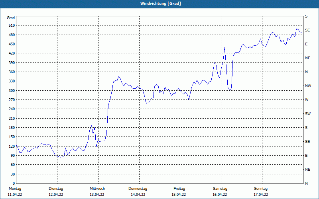This screenshot has height=199, width=319.
Task: Select the "Donnerstag" day label
Action: 138,189
